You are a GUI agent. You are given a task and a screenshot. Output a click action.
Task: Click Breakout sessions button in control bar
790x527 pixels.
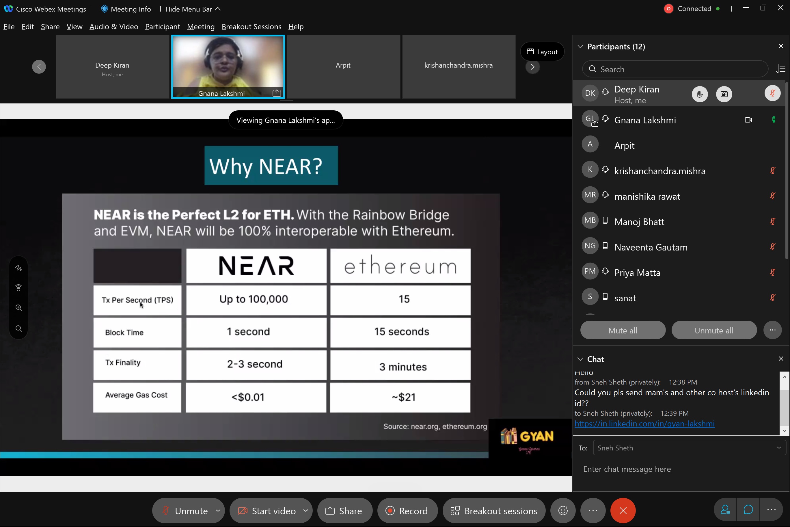coord(494,511)
